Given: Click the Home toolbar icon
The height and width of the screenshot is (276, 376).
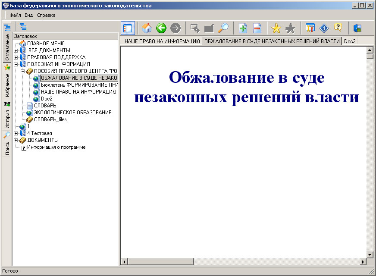Looking at the screenshot, I should point(147,28).
